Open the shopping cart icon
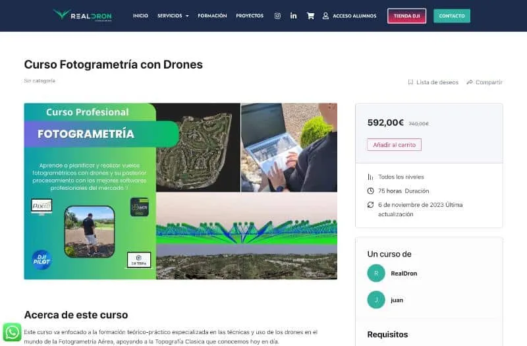The image size is (527, 346). [x=310, y=16]
